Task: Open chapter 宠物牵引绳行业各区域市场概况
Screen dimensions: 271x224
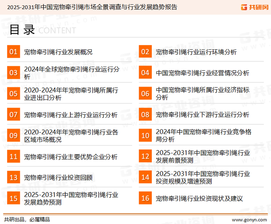Action: coord(71,136)
